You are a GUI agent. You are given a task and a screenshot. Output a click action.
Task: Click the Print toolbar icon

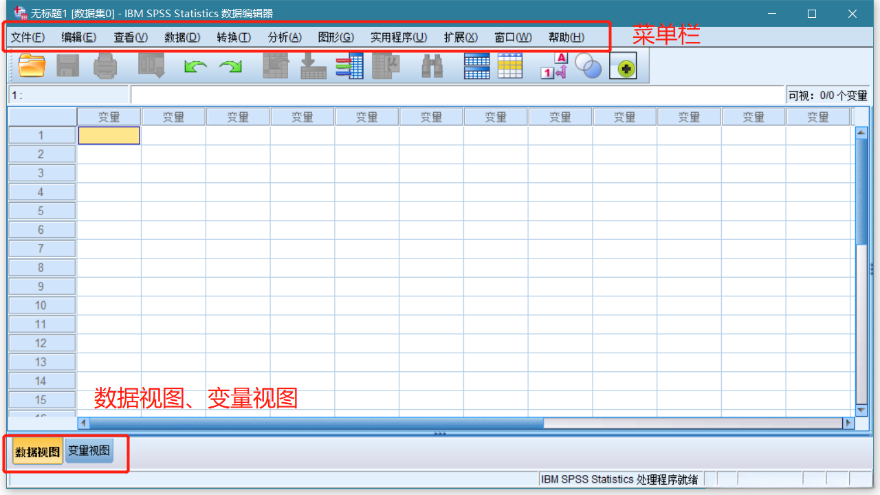click(103, 65)
